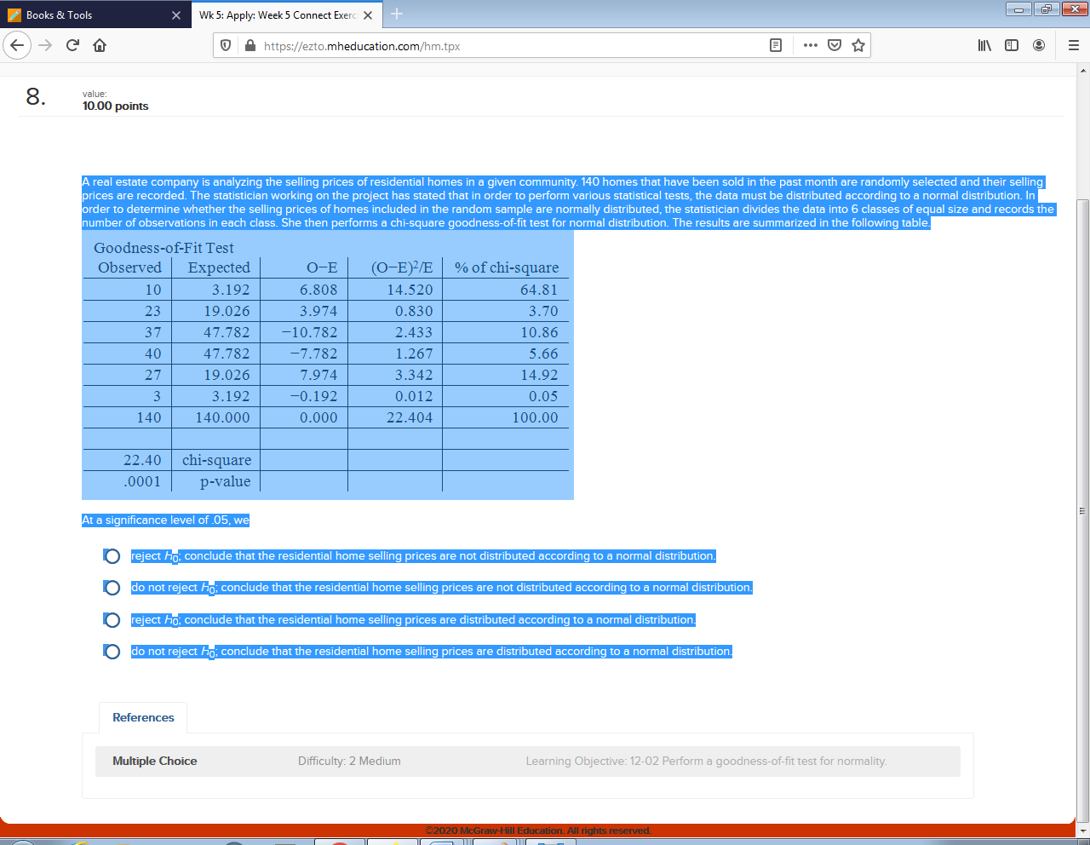Select the first answer rejecting H0
Image resolution: width=1090 pixels, height=845 pixels.
(x=112, y=555)
